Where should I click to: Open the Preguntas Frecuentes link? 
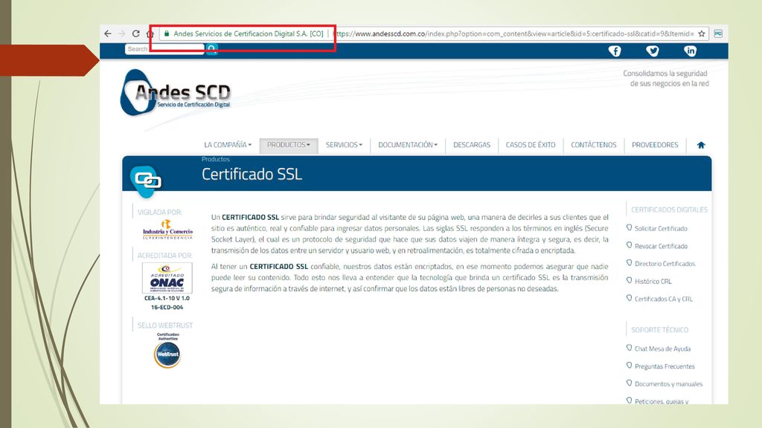pos(665,366)
